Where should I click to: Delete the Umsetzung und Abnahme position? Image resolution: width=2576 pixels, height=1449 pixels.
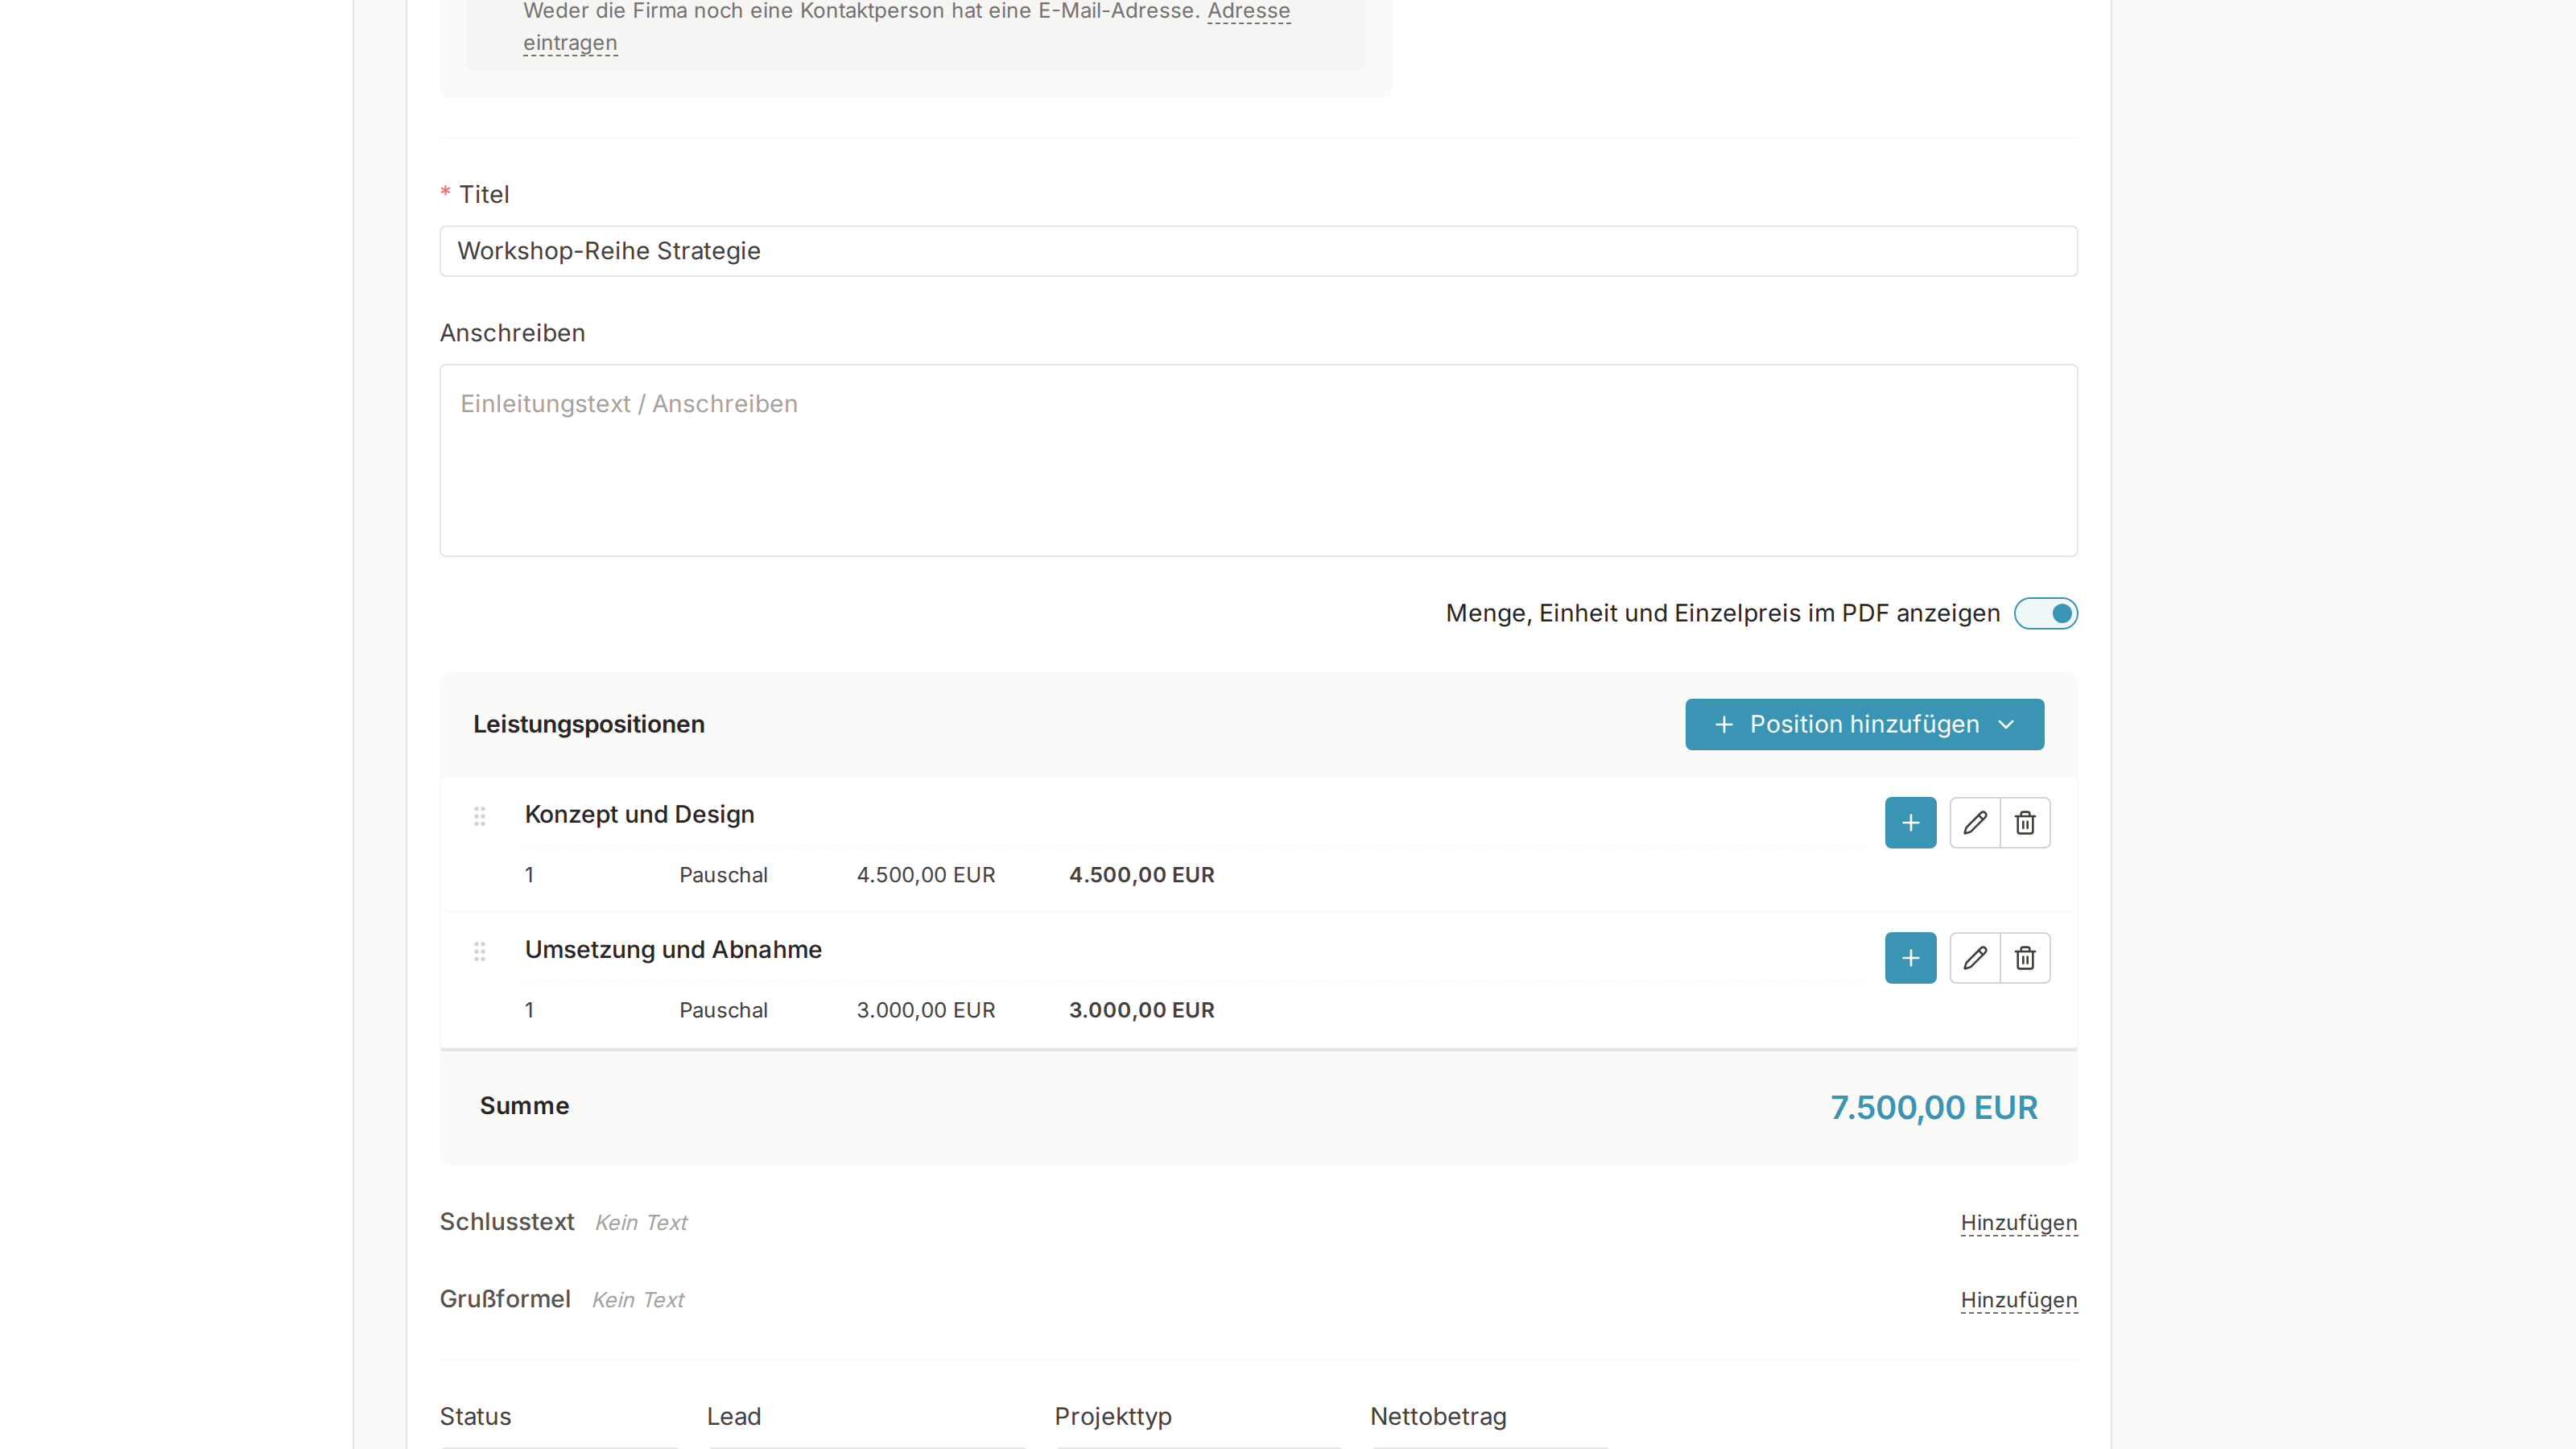2025,958
